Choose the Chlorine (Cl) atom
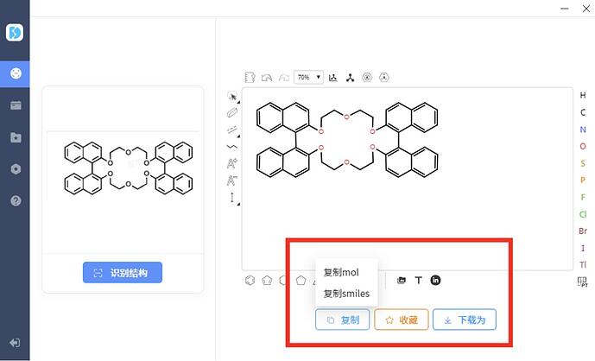The width and height of the screenshot is (595, 361). pyautogui.click(x=583, y=214)
